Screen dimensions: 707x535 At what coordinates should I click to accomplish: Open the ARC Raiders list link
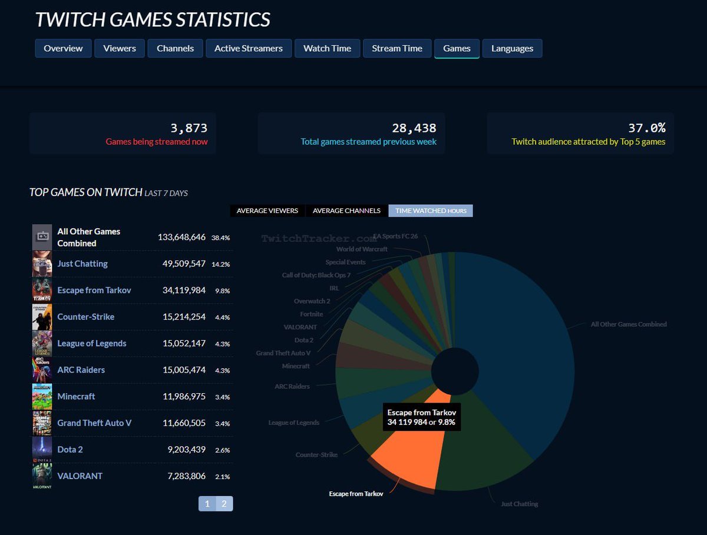coord(81,370)
